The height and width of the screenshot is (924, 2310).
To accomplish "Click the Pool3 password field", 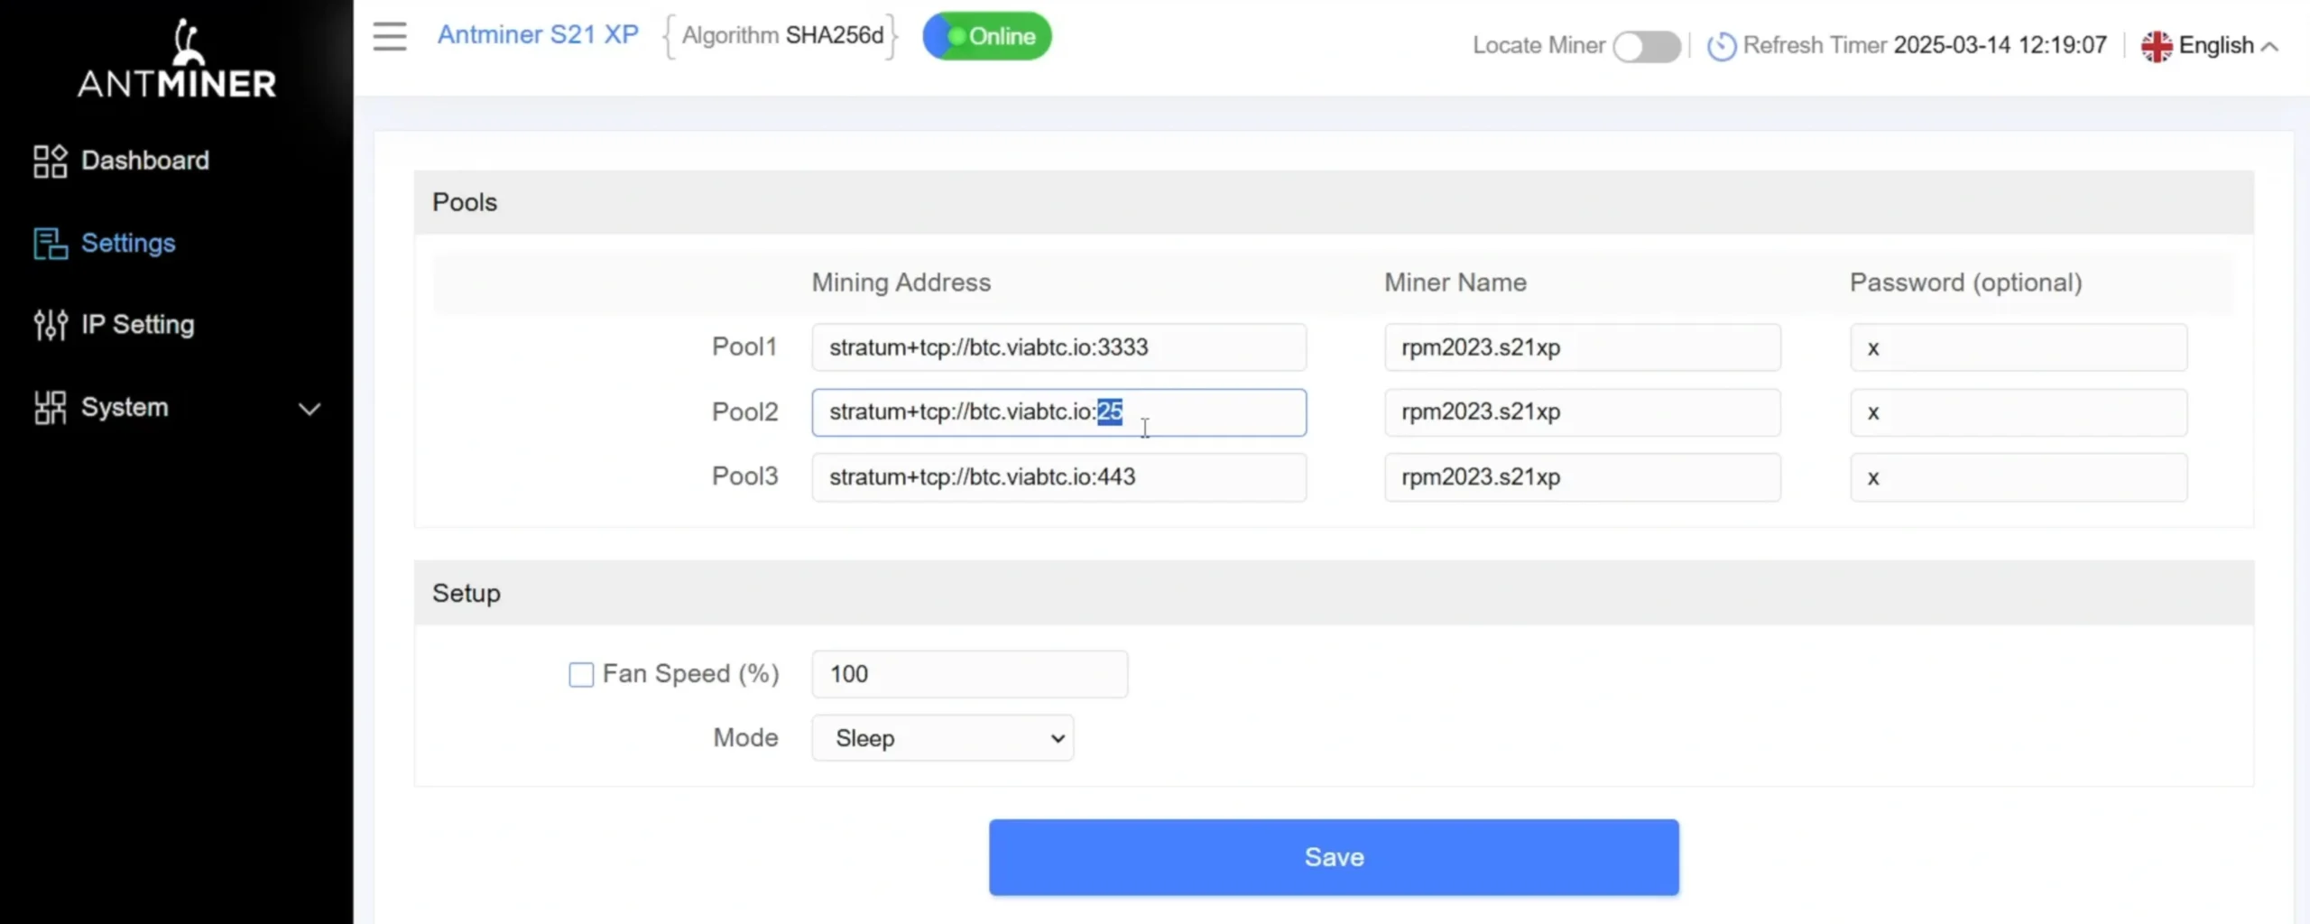I will click(x=2019, y=477).
